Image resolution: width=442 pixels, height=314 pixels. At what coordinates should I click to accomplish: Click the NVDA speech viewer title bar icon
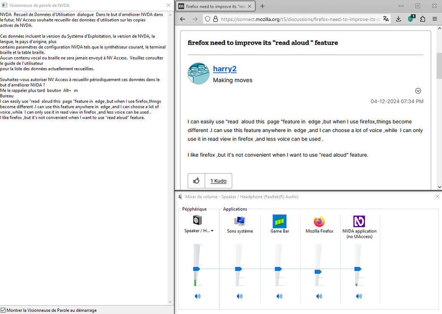4,5
